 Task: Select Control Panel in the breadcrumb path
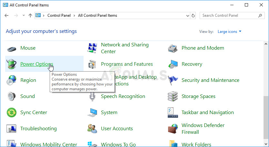(59, 15)
